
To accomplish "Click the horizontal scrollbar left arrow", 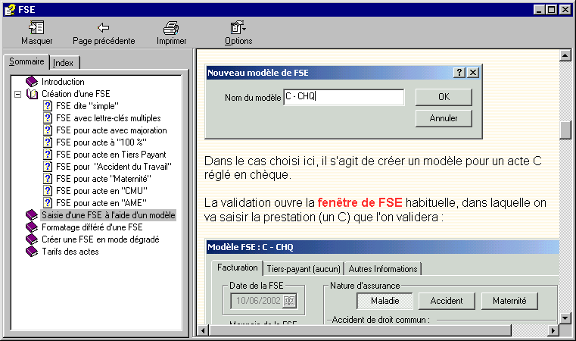I will 203,330.
